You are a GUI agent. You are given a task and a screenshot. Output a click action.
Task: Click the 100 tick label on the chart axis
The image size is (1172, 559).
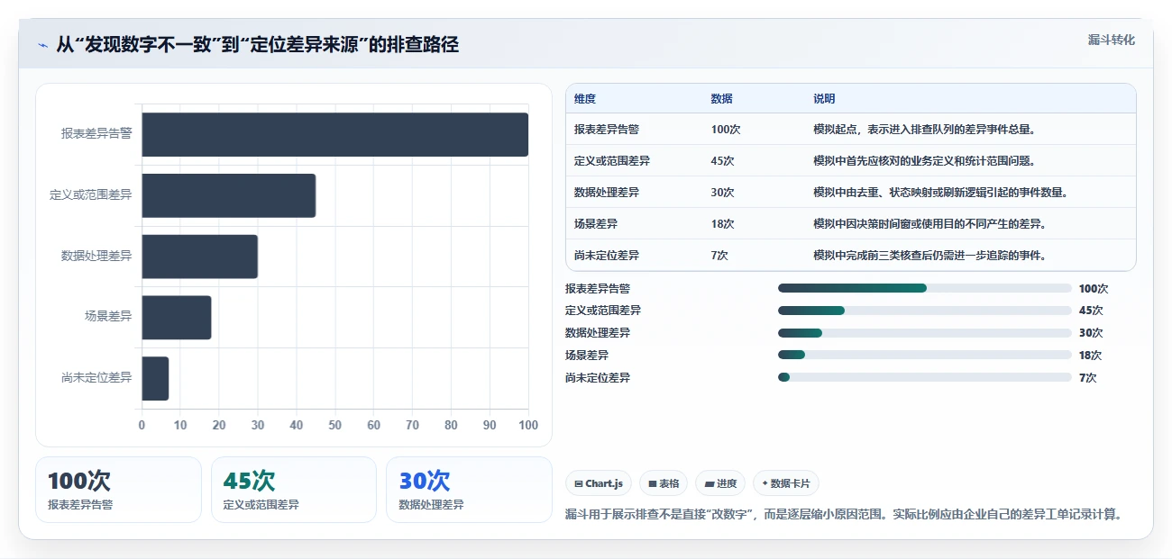pos(528,425)
